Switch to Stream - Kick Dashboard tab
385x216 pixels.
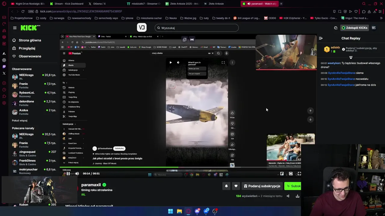pyautogui.click(x=66, y=4)
